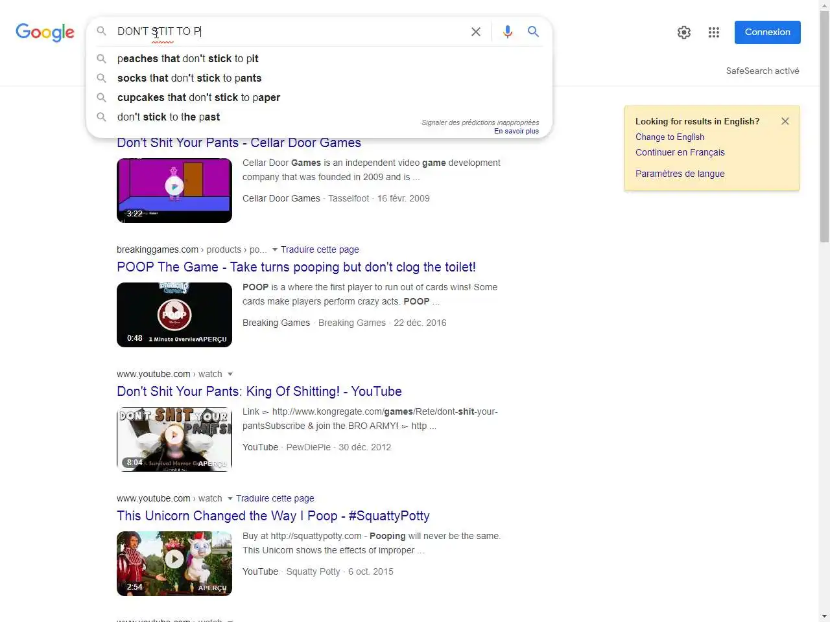Open "Don't Shit Your Pants: King Of Shitting!" result

[x=259, y=391]
